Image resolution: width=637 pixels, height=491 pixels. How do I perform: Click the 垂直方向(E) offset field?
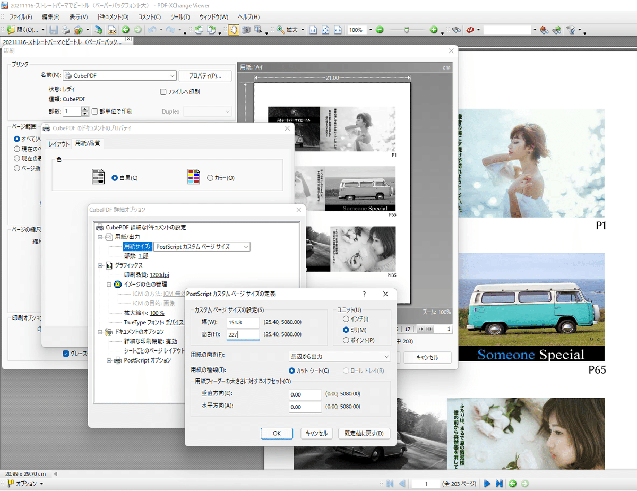305,394
